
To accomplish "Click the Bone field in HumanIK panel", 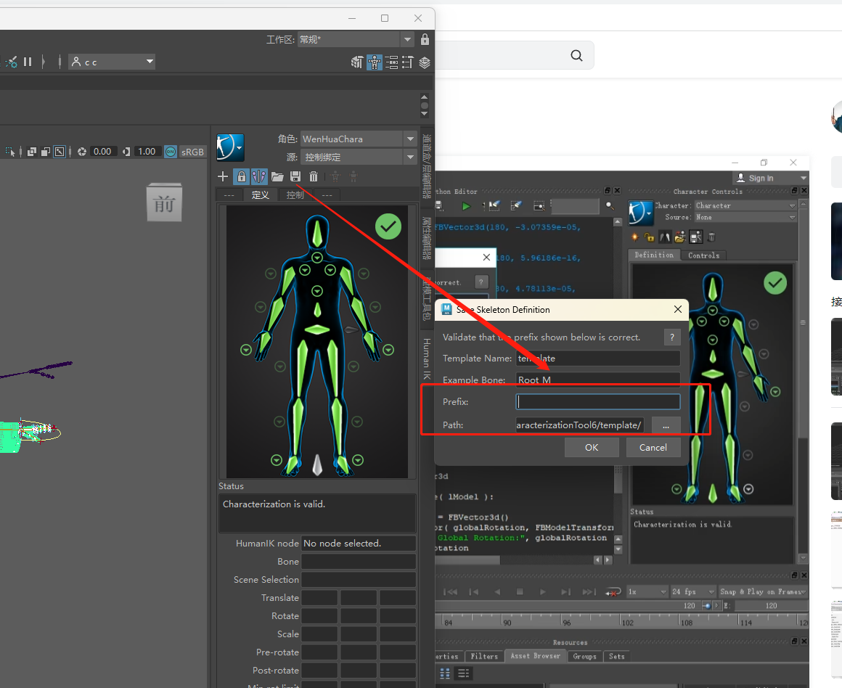I will click(x=358, y=561).
